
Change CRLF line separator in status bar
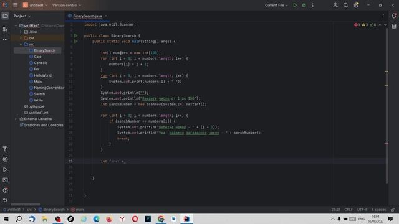pos(349,210)
